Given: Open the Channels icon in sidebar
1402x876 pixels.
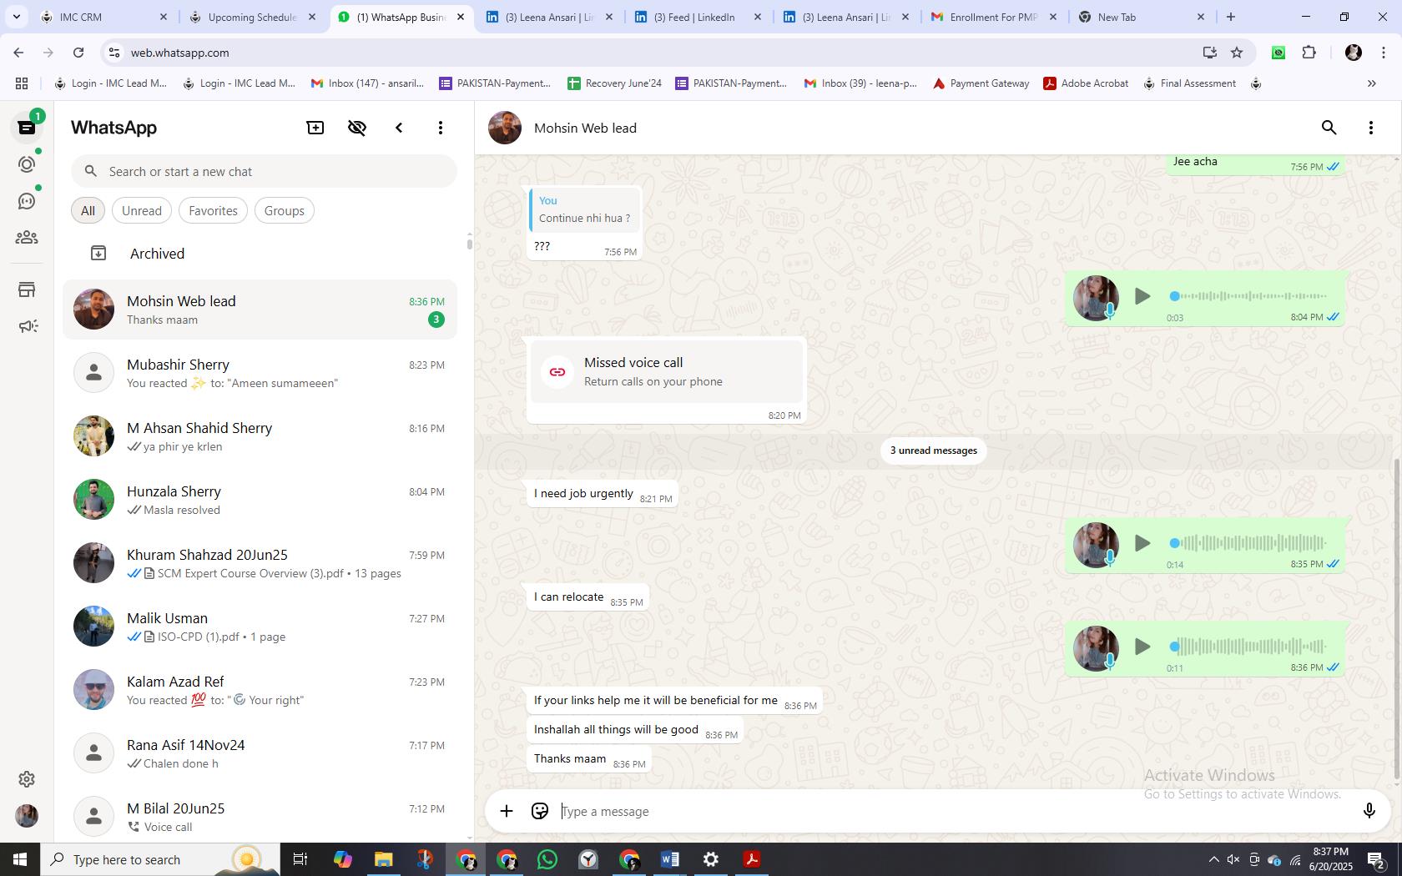Looking at the screenshot, I should tap(27, 201).
